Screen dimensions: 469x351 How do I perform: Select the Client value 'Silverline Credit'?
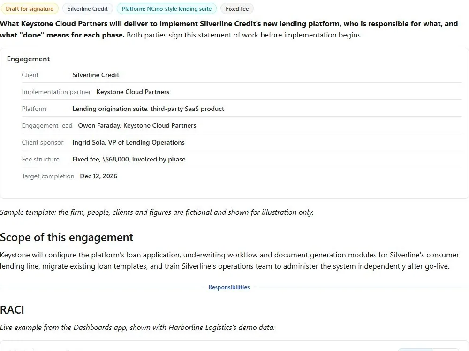coord(96,75)
